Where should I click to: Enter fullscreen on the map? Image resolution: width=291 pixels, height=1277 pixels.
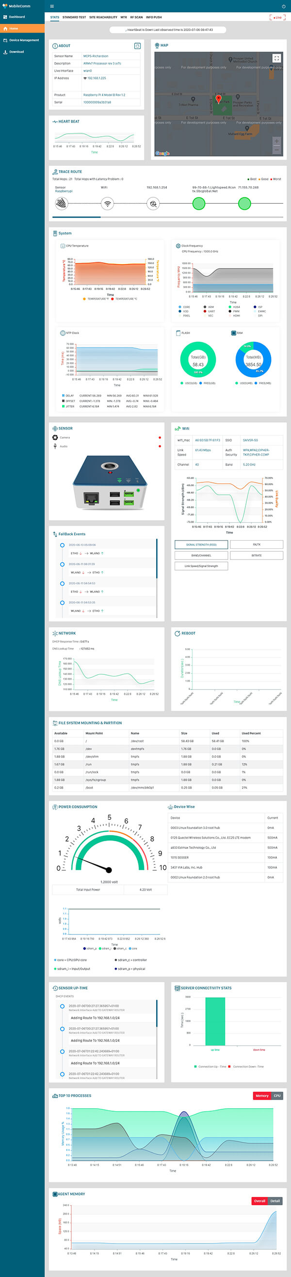pos(277,59)
